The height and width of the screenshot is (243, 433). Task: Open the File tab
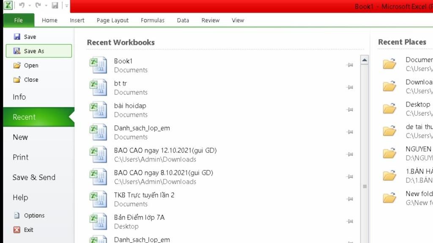tap(19, 20)
